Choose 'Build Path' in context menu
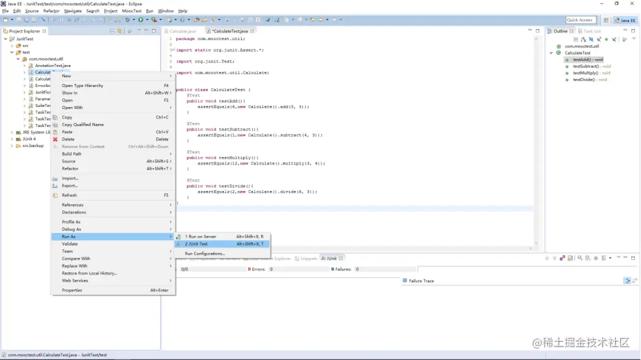The height and width of the screenshot is (360, 641). pyautogui.click(x=113, y=154)
